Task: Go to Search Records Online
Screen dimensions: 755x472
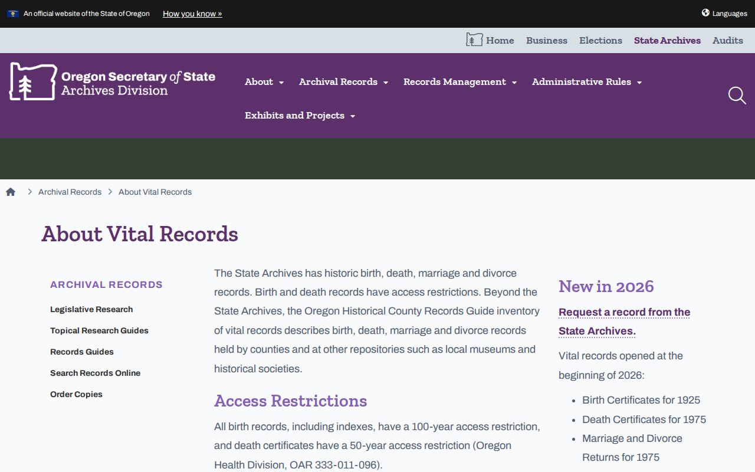Action: tap(95, 373)
